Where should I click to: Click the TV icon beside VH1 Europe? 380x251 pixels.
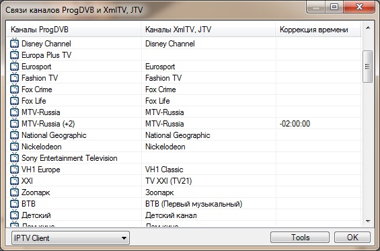14,169
